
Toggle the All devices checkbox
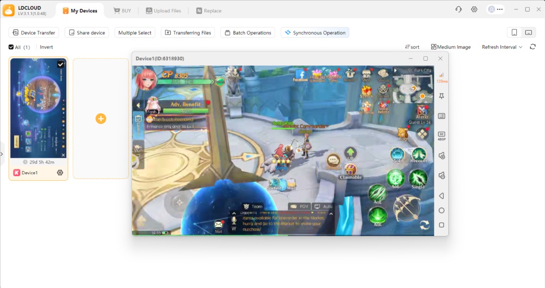pos(11,47)
